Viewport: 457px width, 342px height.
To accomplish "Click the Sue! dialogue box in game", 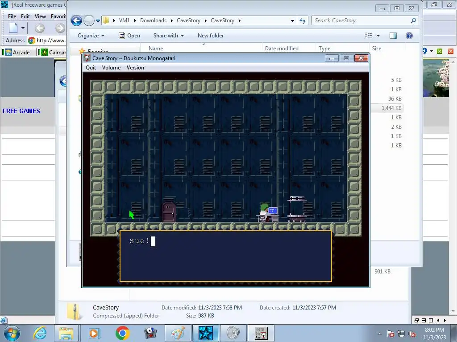I will (226, 256).
